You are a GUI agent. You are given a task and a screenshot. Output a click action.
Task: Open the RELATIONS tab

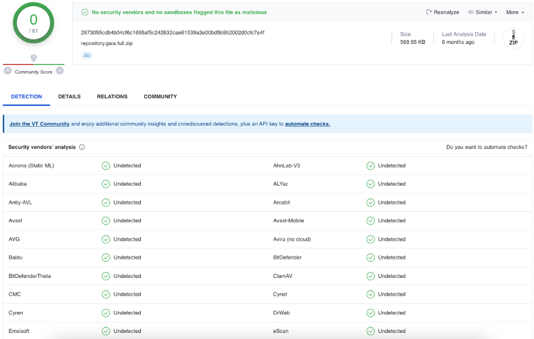click(x=112, y=97)
